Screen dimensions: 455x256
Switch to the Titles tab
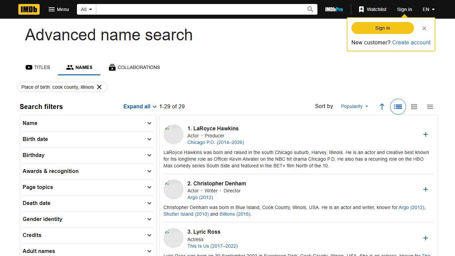pyautogui.click(x=38, y=67)
